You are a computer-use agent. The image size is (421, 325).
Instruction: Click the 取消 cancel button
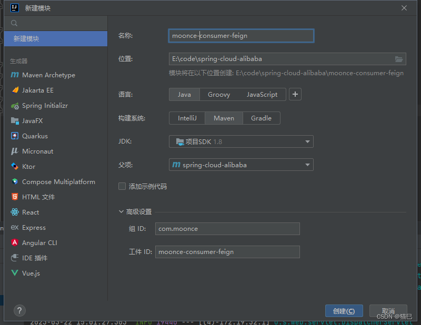[388, 311]
